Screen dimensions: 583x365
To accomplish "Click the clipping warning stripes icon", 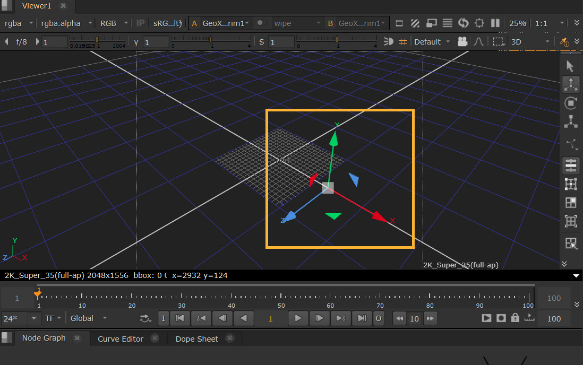I will click(x=416, y=23).
